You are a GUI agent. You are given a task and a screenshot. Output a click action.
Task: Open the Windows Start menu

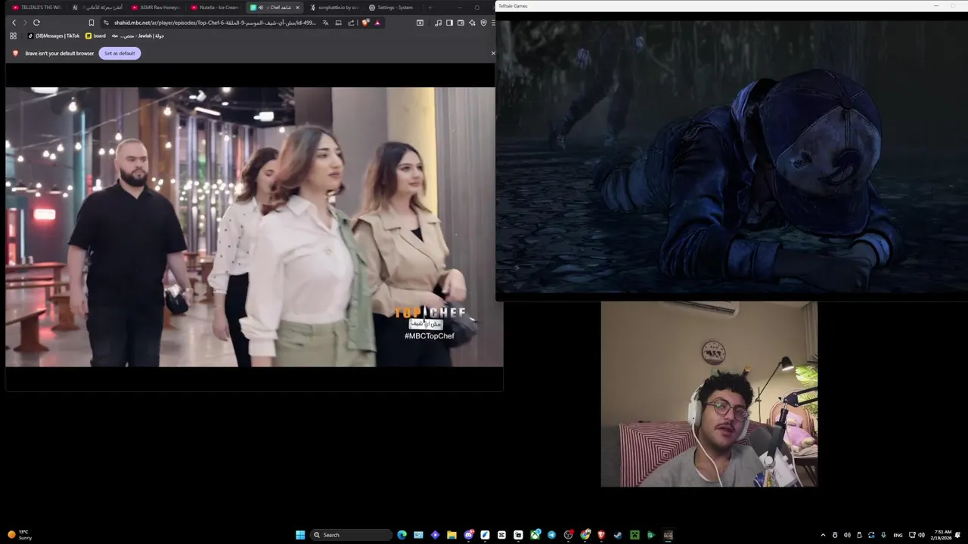300,535
